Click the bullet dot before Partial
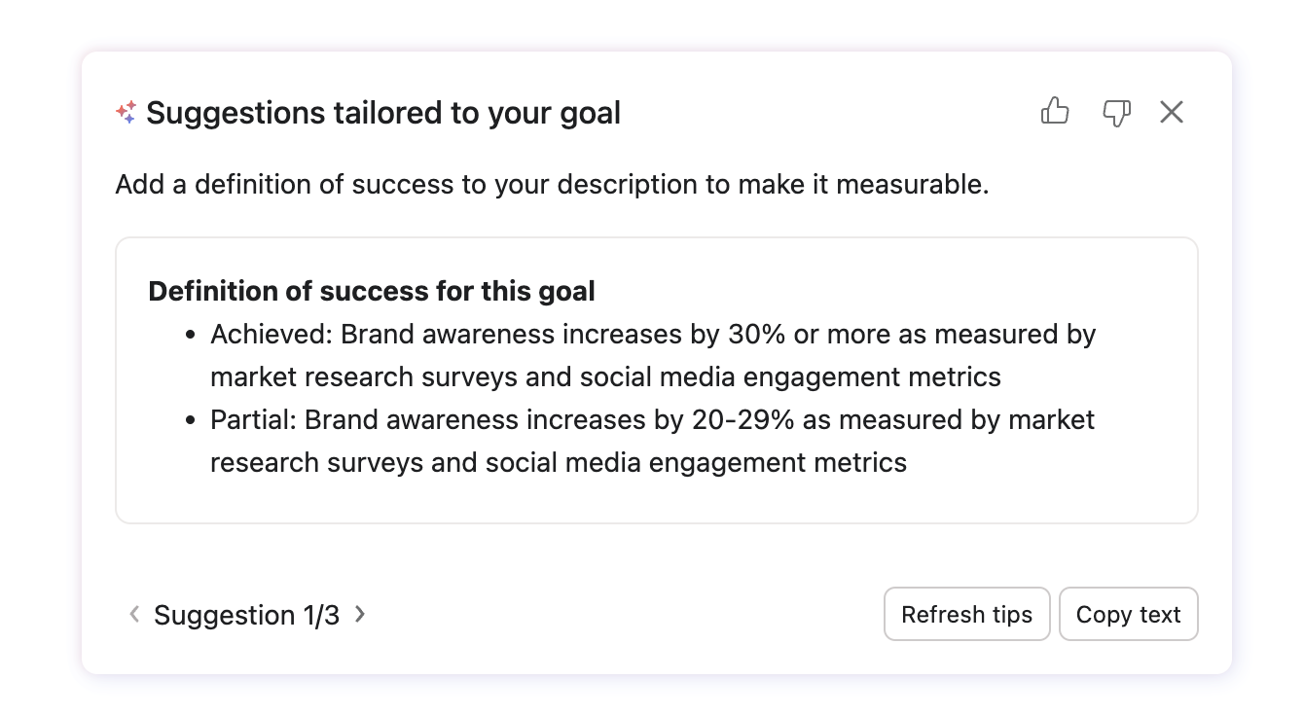 pos(191,420)
